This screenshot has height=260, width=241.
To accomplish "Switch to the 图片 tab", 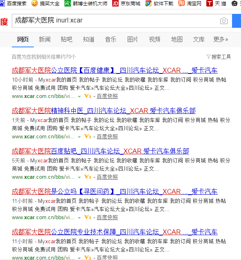I will (133, 39).
